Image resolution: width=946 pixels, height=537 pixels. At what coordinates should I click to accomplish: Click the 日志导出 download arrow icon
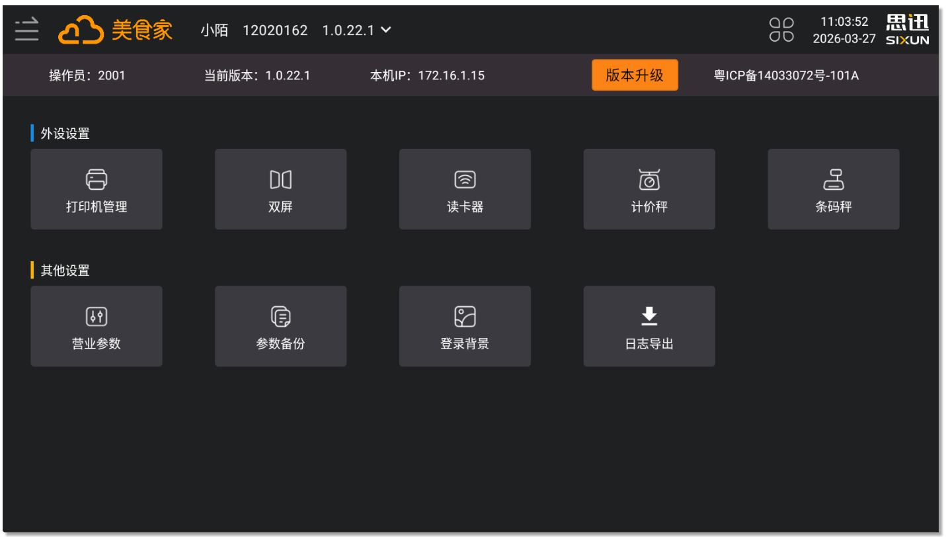[x=649, y=317]
